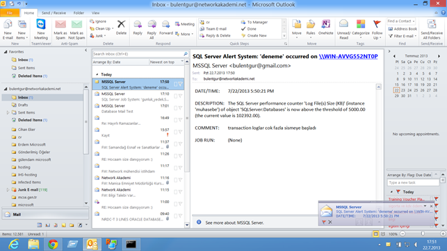Click the Find a Contact box
Viewport: 447px width, 251px height.
[400, 21]
